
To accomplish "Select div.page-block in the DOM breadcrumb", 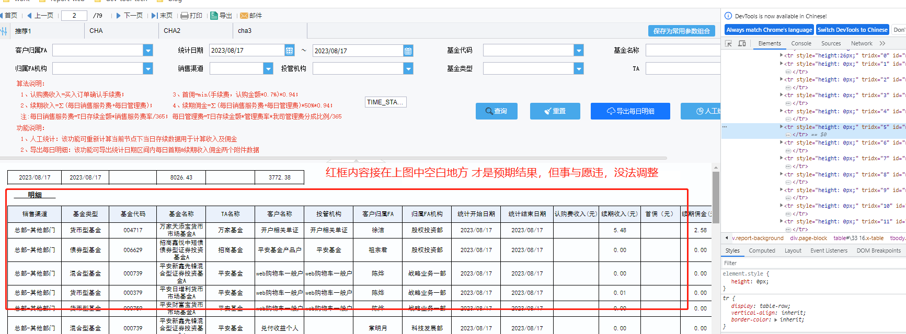I will click(808, 238).
